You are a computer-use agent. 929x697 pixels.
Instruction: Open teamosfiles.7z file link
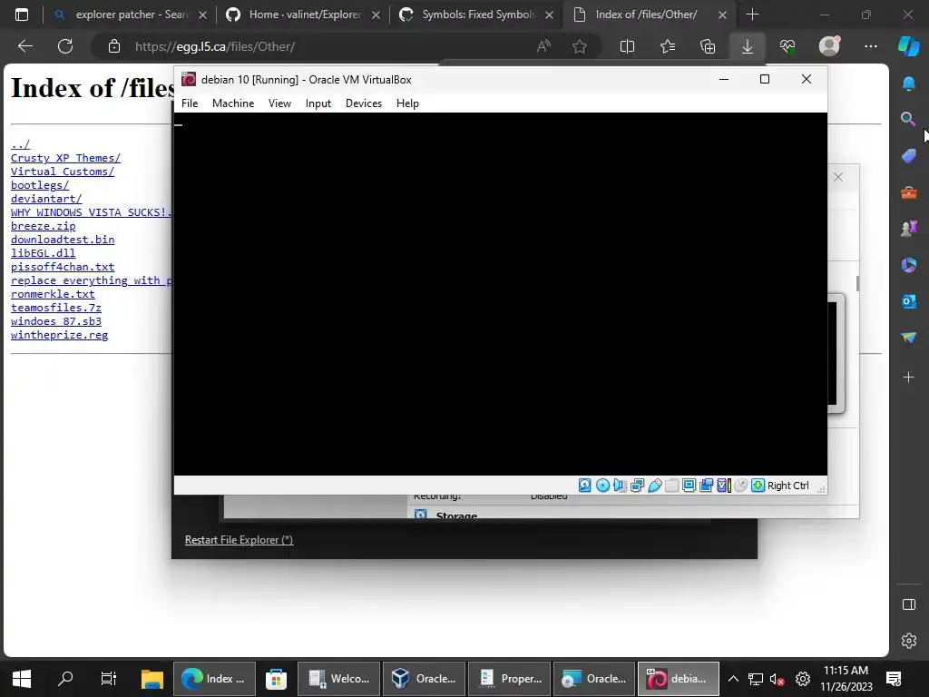pos(56,308)
